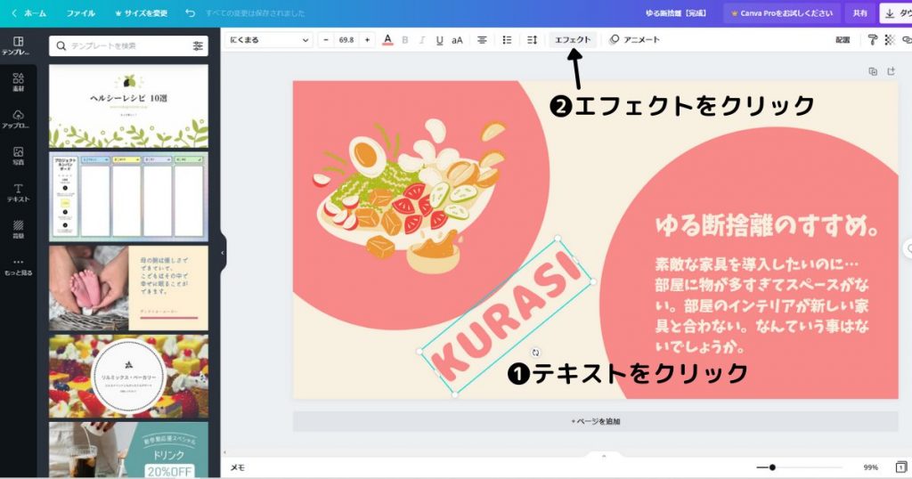Viewport: 912px width, 479px height.
Task: Toggle underline text formatting
Action: pos(439,40)
